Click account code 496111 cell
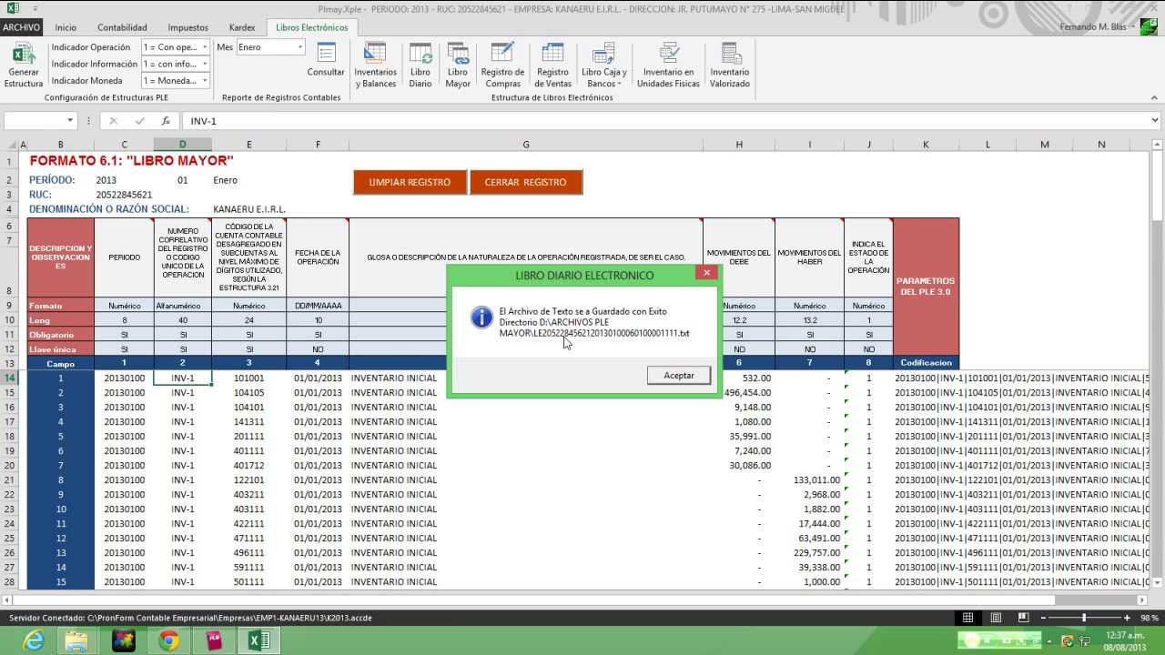This screenshot has height=655, width=1165. tap(249, 552)
